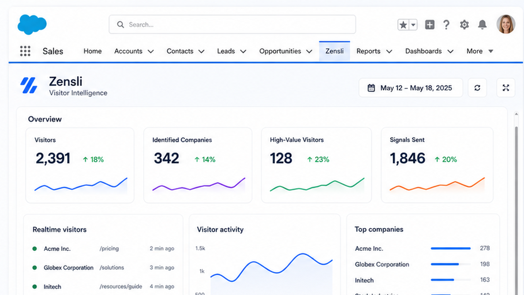Click Initech in Top companies
Viewport: 524px width, 295px height.
pos(364,280)
